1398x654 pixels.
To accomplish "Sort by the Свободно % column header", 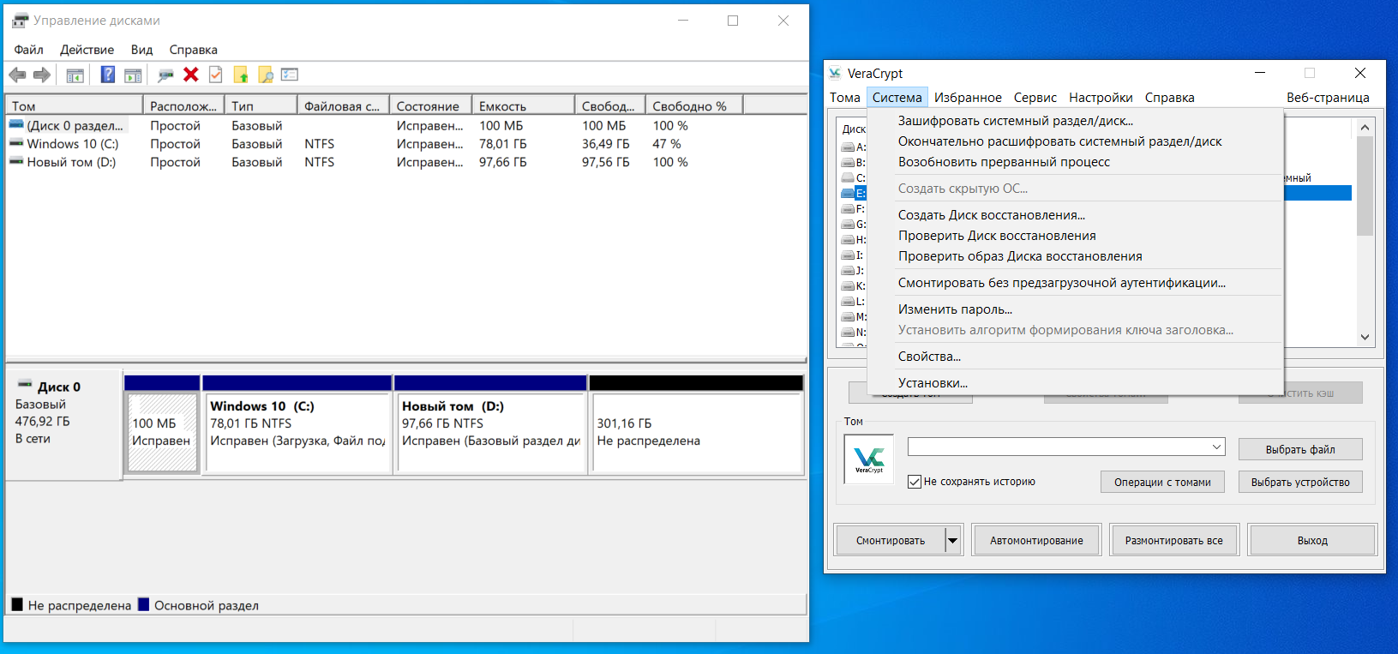I will click(693, 106).
